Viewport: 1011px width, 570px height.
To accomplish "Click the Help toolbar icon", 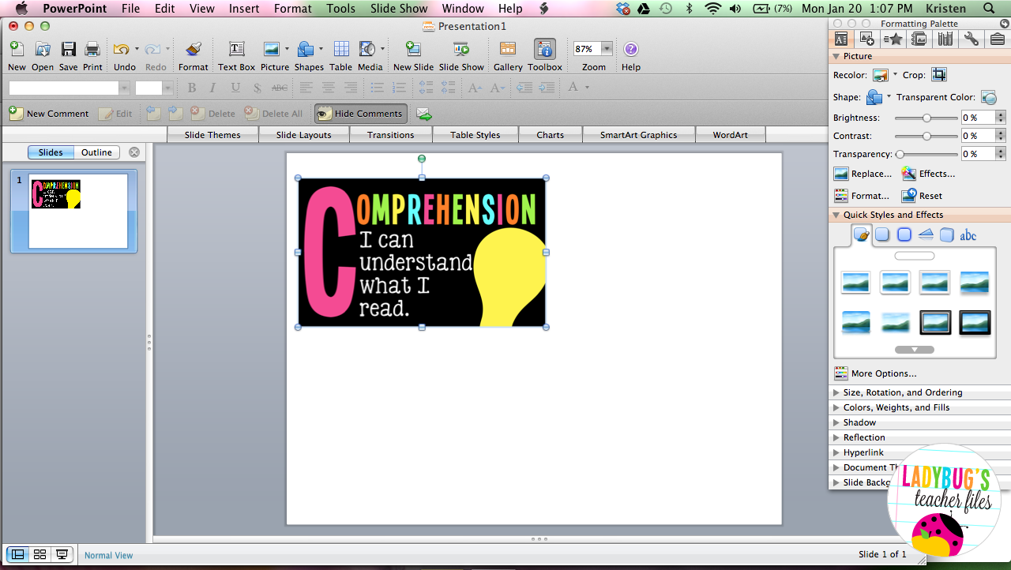I will (x=631, y=50).
